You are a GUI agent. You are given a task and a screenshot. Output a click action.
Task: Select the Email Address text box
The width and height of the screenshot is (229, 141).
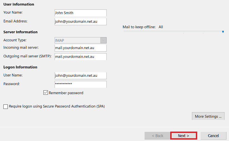click(x=81, y=21)
